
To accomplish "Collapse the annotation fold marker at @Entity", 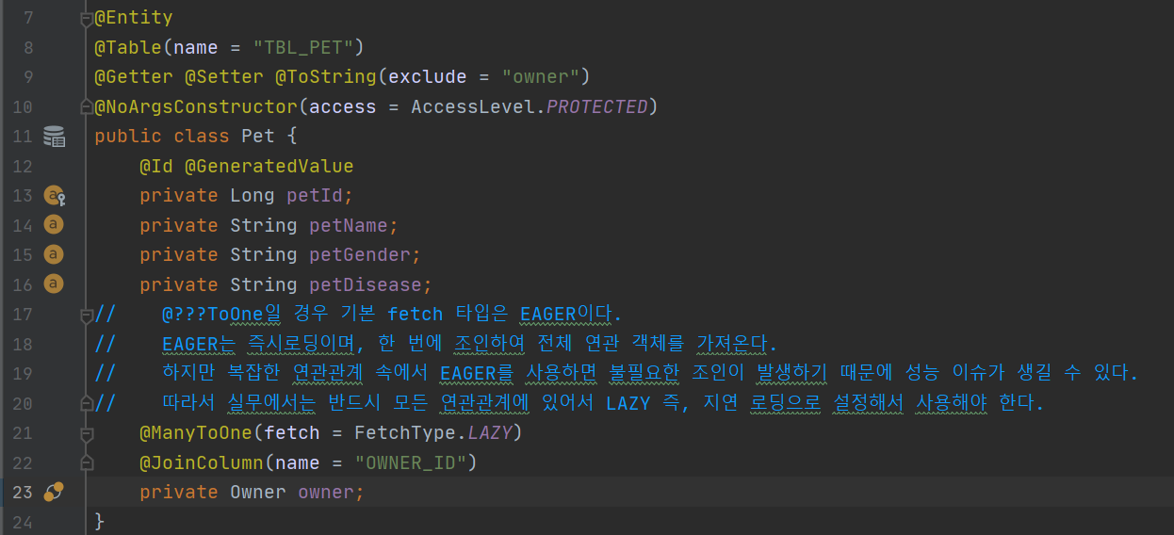I will pyautogui.click(x=87, y=18).
